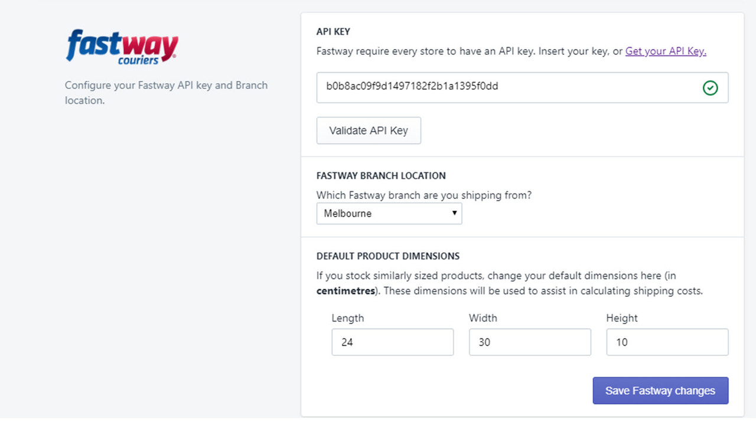Viewport: 756px width, 425px height.
Task: Open the Fastway branch dropdown
Action: click(389, 213)
